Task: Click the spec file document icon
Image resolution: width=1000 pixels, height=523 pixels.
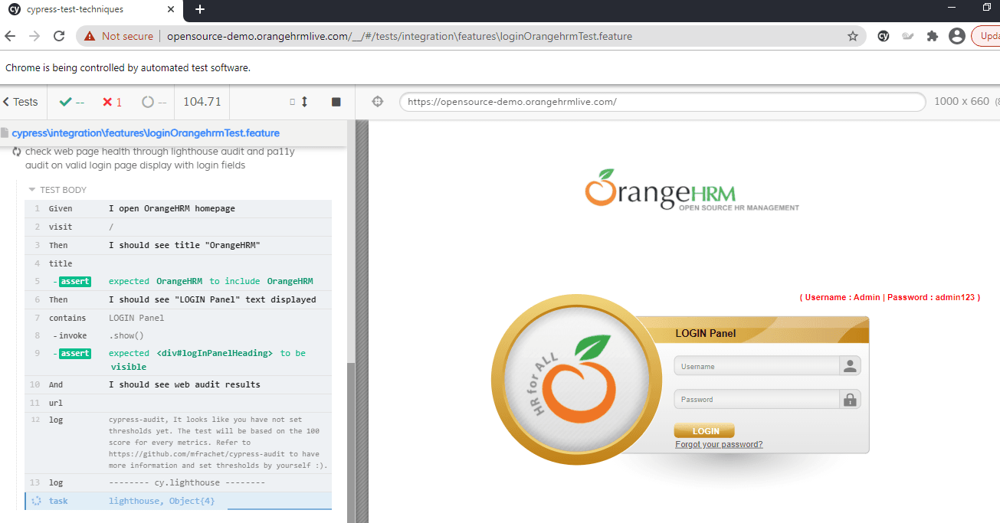Action: click(x=5, y=132)
